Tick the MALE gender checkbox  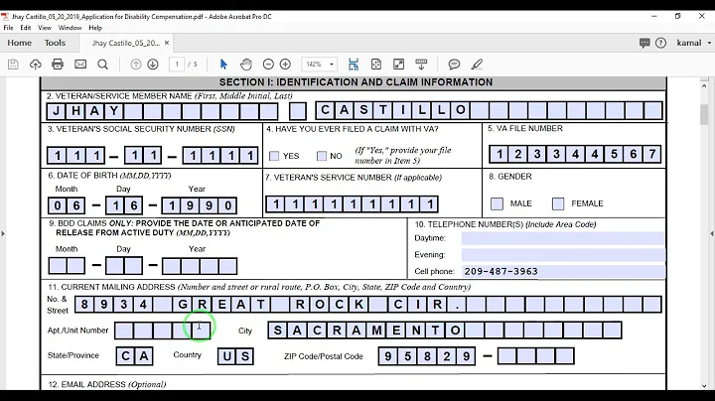(x=498, y=203)
